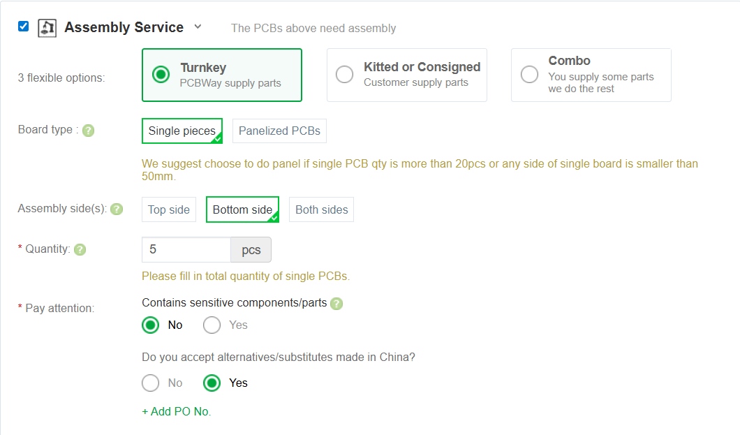Choose Panelized PCBs board type
This screenshot has height=435, width=740.
point(279,131)
